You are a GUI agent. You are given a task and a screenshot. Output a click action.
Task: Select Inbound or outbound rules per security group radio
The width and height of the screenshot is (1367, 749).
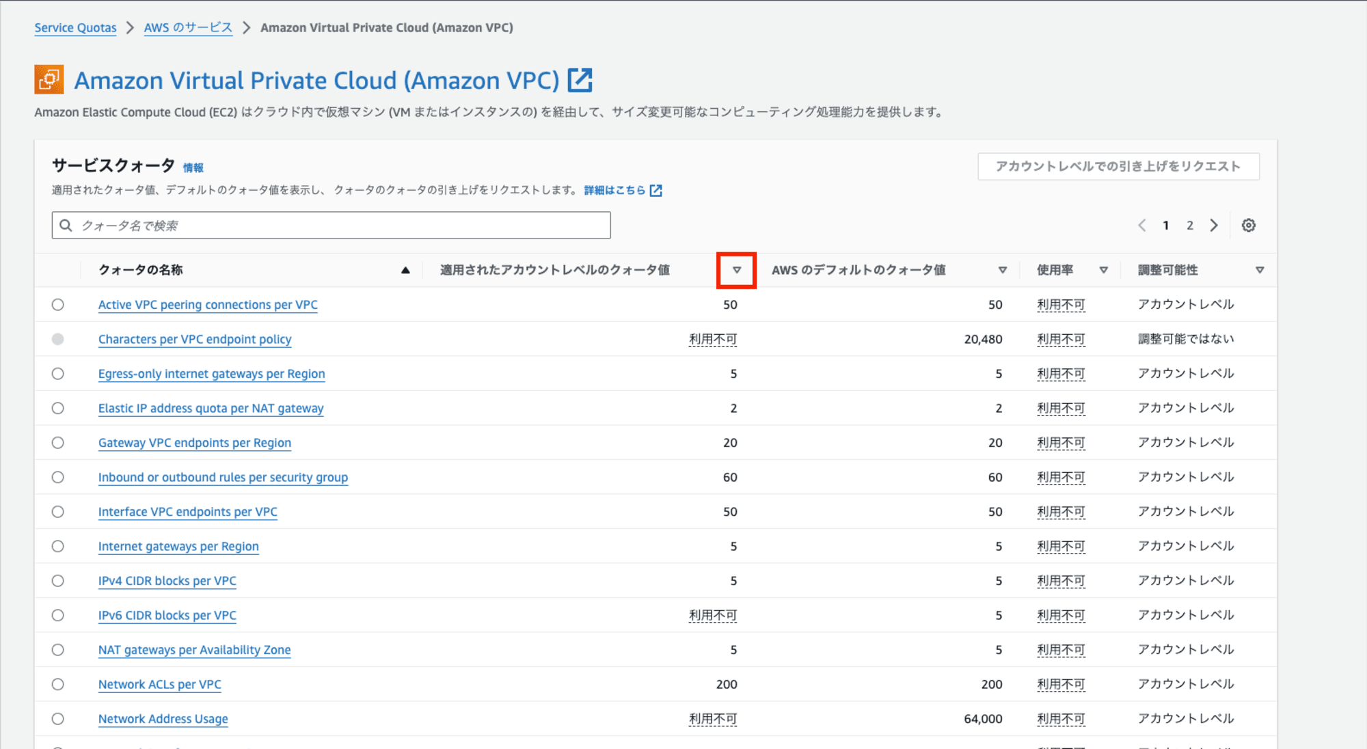58,477
